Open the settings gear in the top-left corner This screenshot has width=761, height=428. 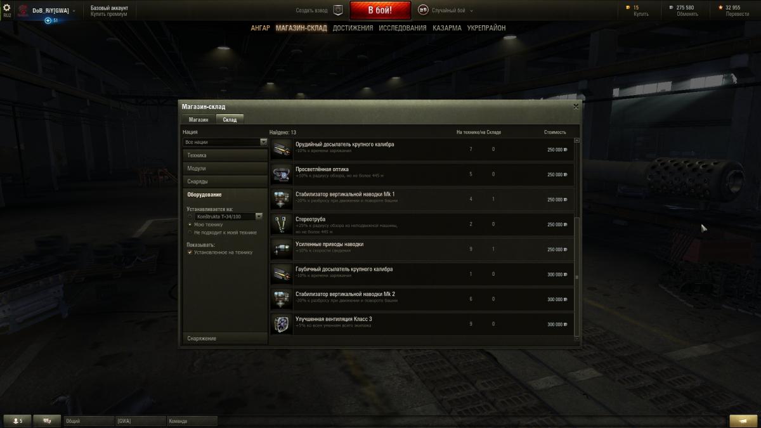[7, 8]
